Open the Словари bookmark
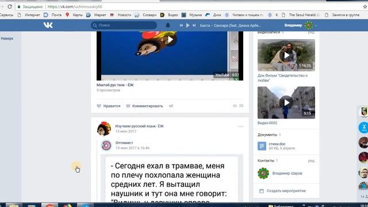The width and height of the screenshot is (368, 207). point(145,15)
